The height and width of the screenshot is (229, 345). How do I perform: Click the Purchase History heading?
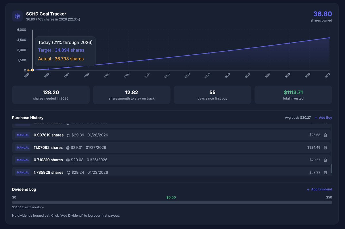pyautogui.click(x=28, y=118)
